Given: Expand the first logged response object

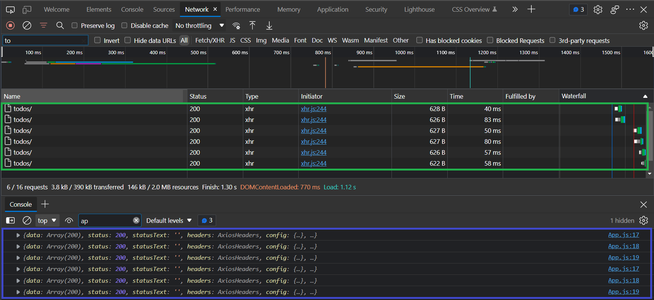Looking at the screenshot, I should 18,235.
